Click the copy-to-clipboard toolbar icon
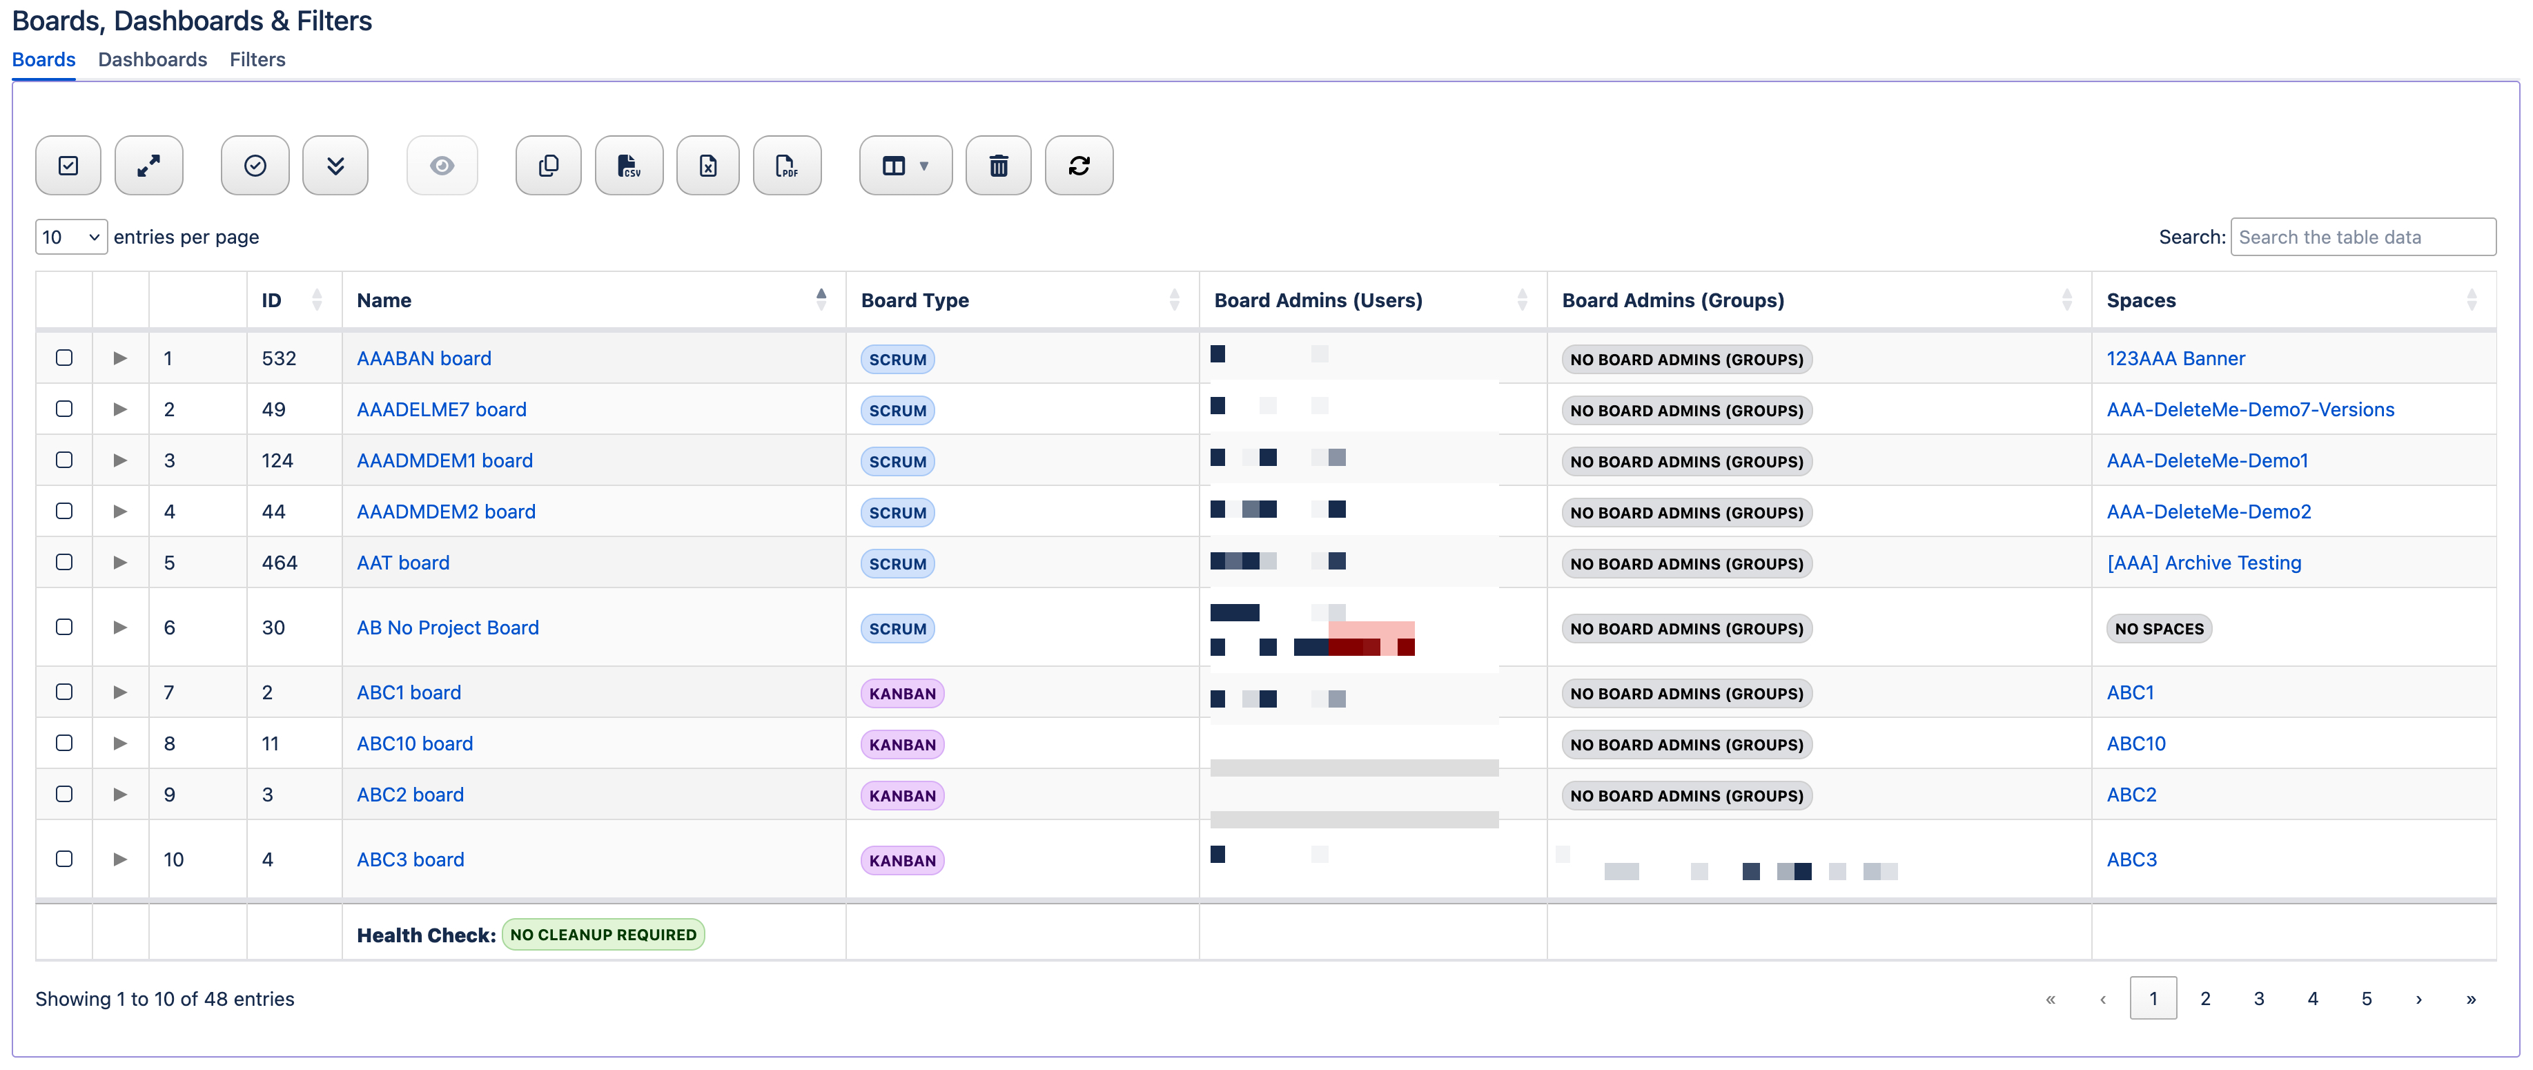This screenshot has height=1070, width=2533. [548, 165]
